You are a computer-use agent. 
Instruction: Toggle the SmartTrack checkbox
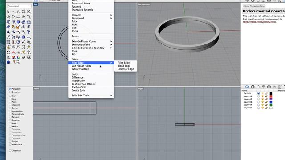tap(10, 144)
